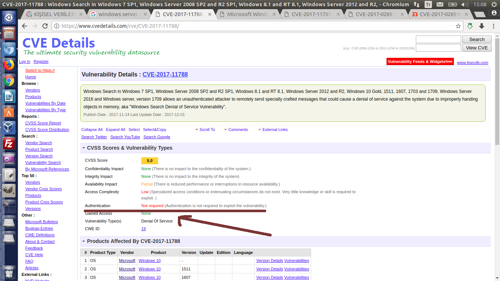500x281 pixels.
Task: Click the Select&Copy link
Action: click(x=154, y=130)
